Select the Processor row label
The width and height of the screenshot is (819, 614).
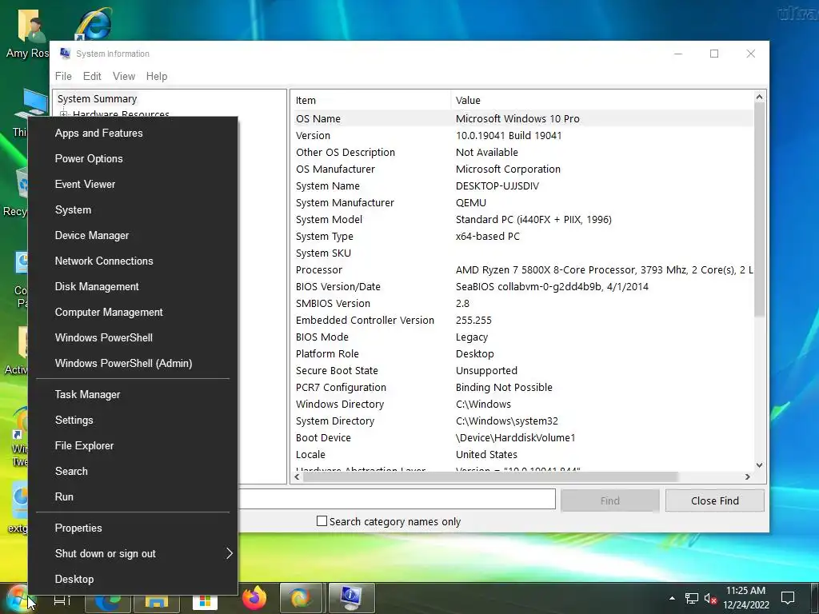coord(318,270)
